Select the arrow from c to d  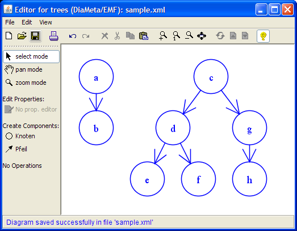(x=192, y=102)
